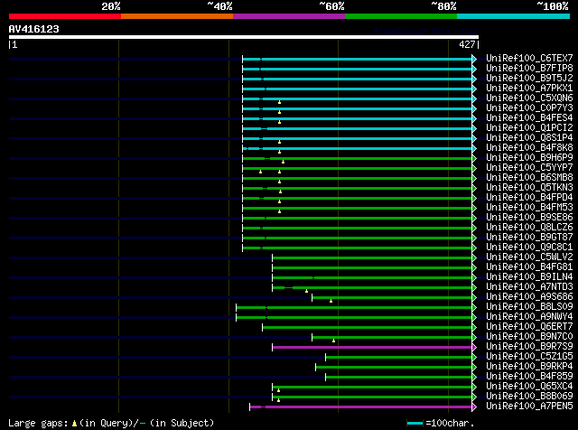The image size is (578, 430).
Task: Click the cyan 100char scale bar swatch
Action: pyautogui.click(x=415, y=423)
